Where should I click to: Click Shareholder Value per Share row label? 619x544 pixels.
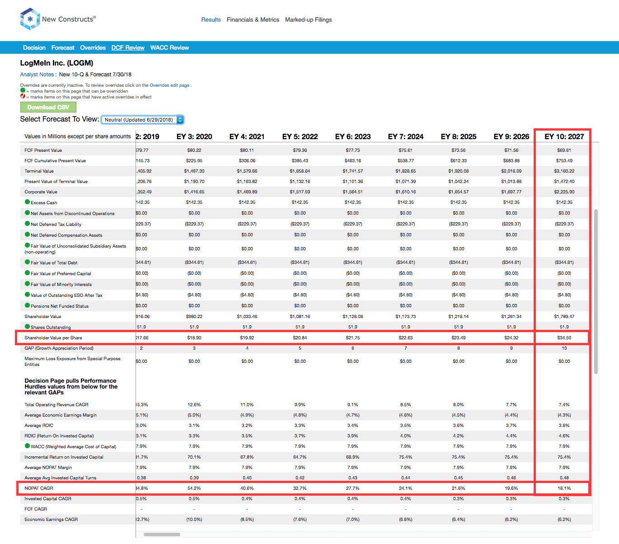point(53,338)
